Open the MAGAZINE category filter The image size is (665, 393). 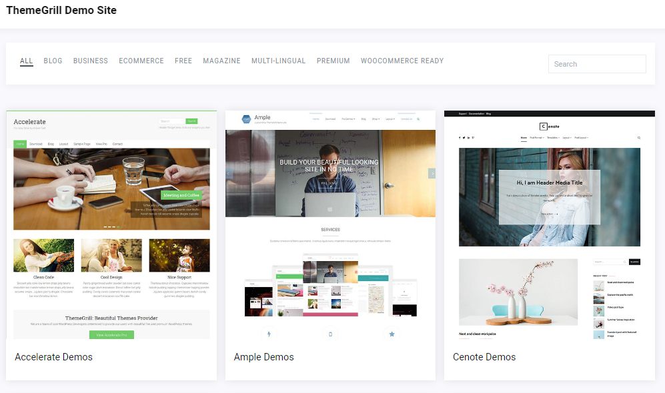click(x=221, y=61)
